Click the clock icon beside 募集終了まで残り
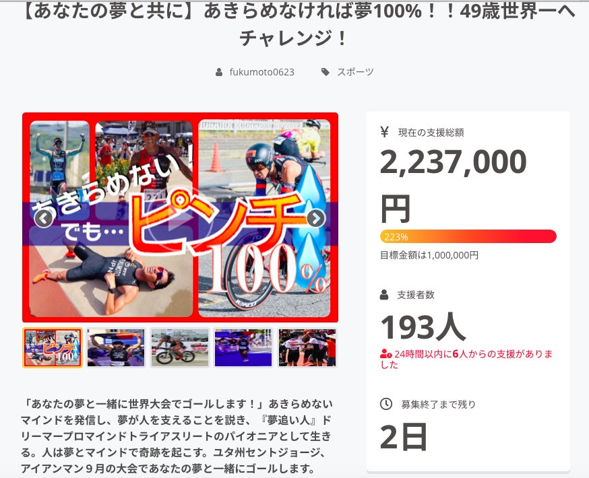This screenshot has height=478, width=589. [x=386, y=404]
